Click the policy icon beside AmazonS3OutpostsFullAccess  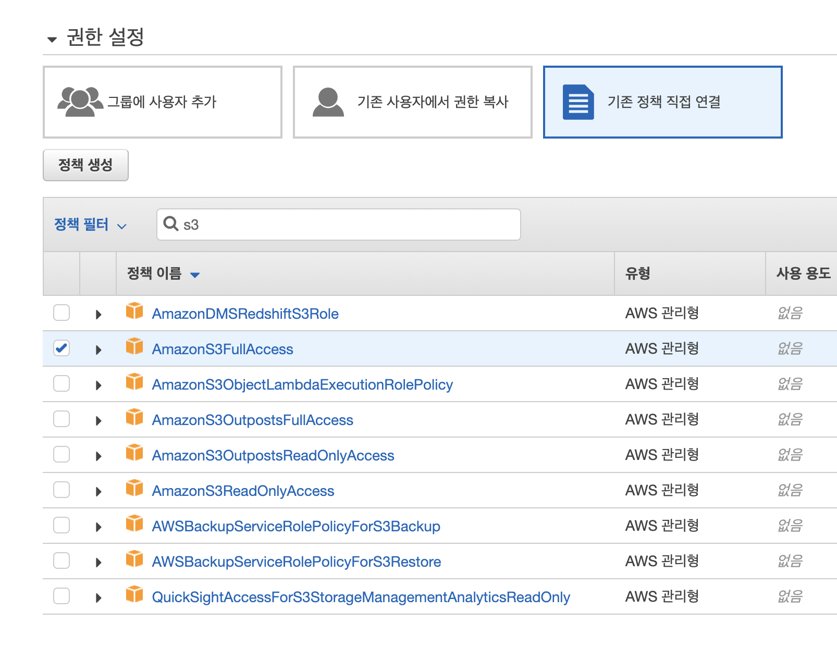134,417
